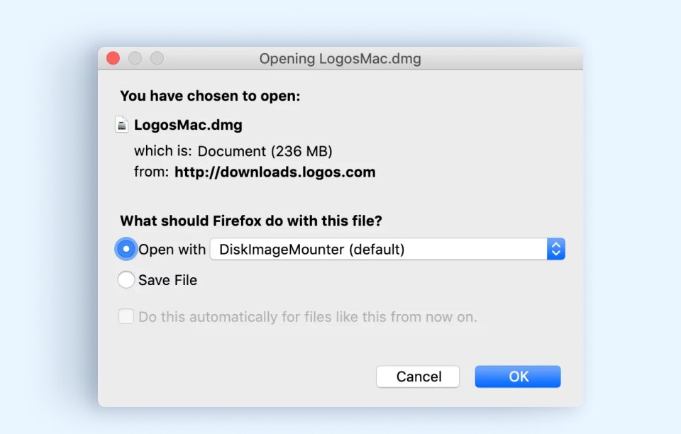Click the What should Firefox do heading

[x=251, y=221]
